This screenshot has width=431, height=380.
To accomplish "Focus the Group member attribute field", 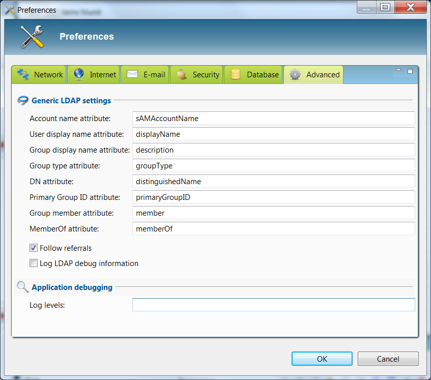I will click(273, 213).
